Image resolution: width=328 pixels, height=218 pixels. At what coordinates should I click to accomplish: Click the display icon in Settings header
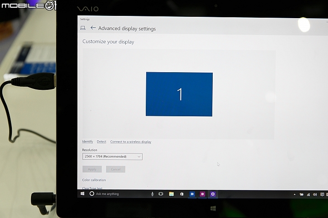pyautogui.click(x=83, y=28)
